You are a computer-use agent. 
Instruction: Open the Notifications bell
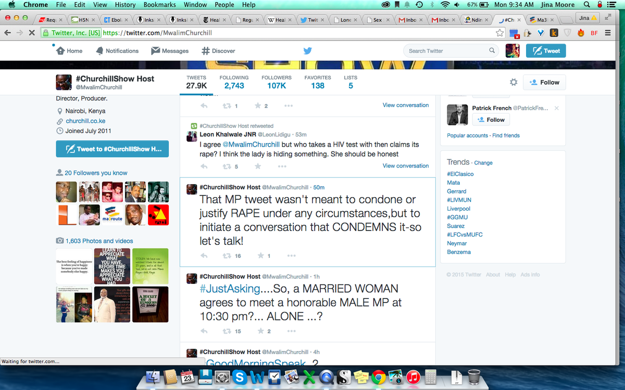tap(117, 51)
